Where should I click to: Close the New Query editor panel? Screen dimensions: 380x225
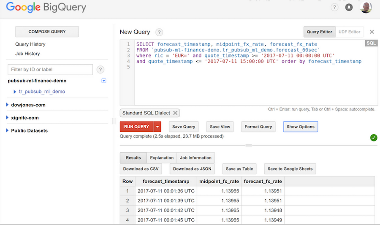(372, 32)
